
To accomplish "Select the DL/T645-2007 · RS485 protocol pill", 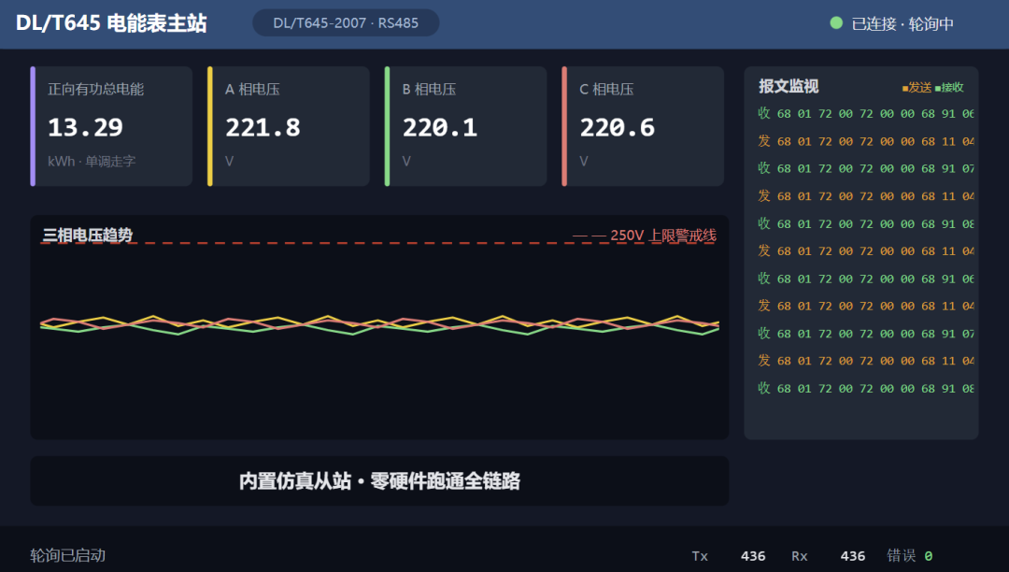I will click(x=346, y=23).
